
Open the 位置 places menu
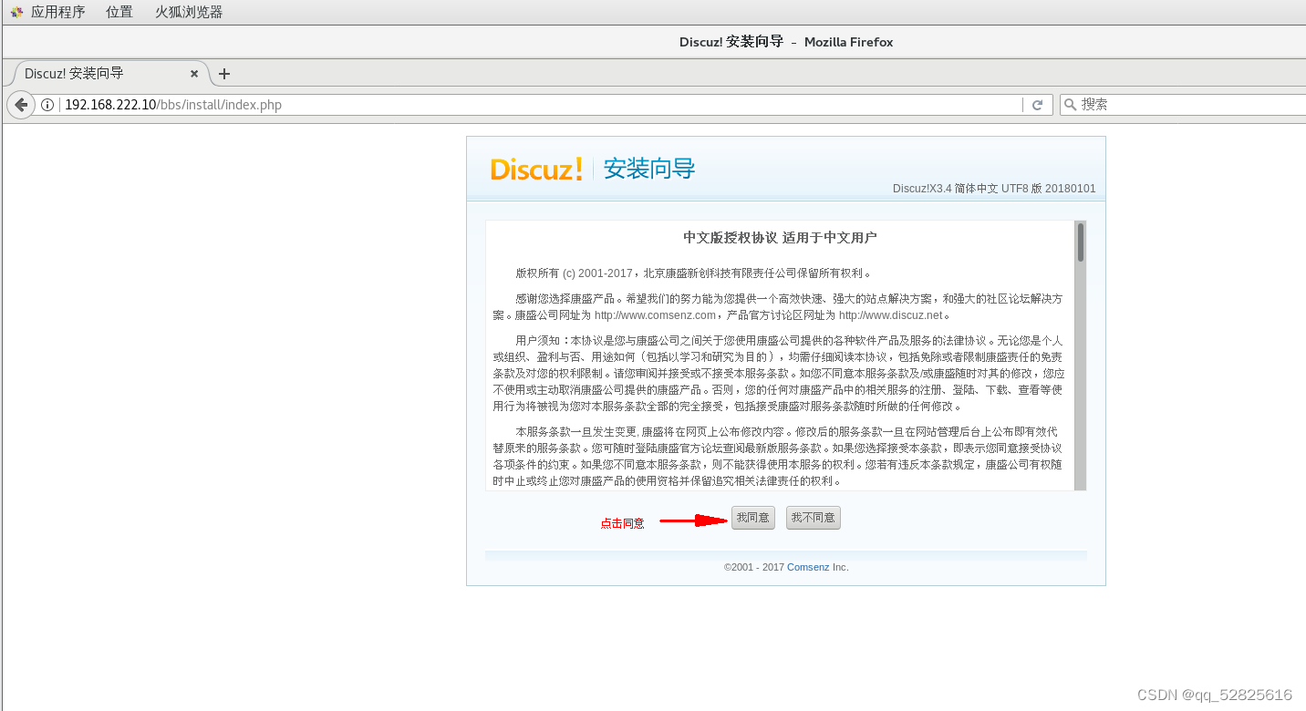click(x=119, y=12)
